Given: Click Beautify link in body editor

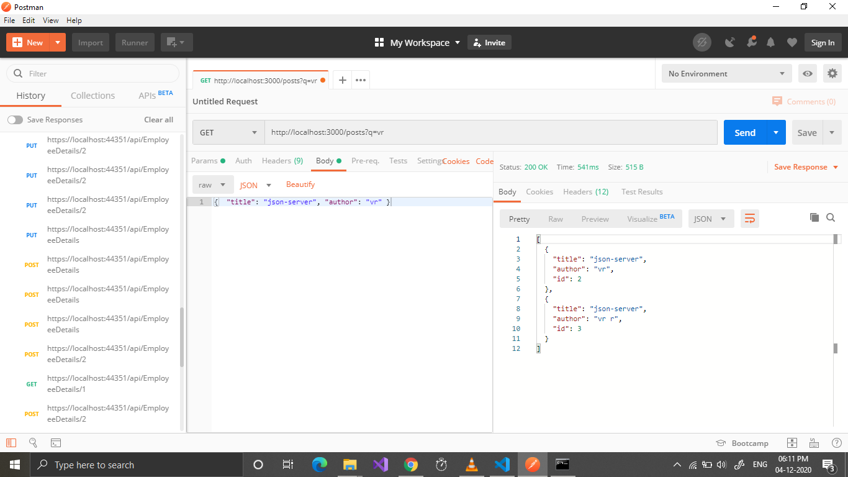Looking at the screenshot, I should point(300,184).
